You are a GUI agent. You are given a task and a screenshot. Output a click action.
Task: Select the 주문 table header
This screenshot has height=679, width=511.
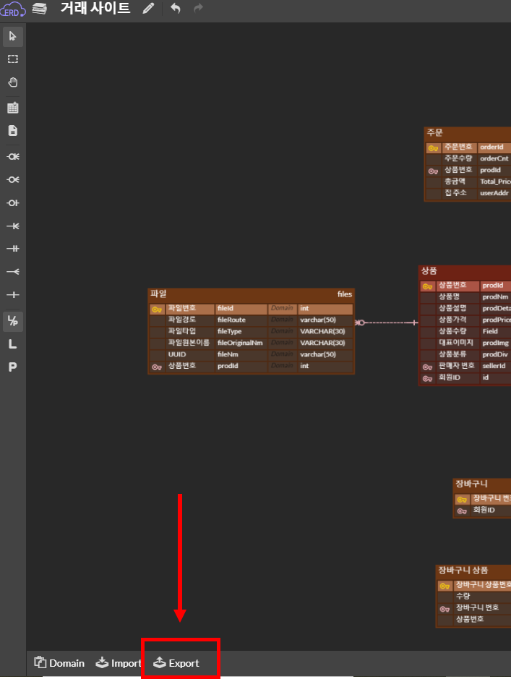468,133
